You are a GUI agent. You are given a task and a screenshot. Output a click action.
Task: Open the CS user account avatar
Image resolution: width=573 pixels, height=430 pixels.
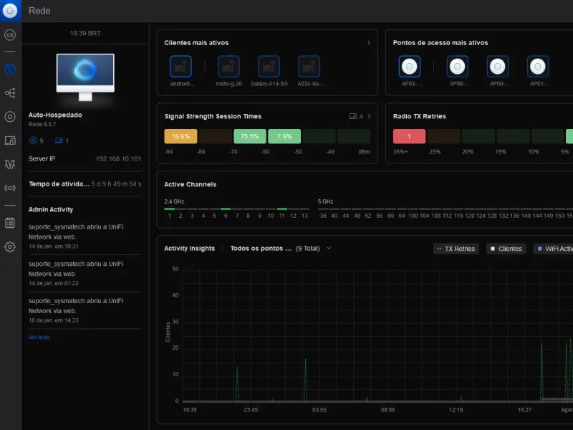coord(10,34)
